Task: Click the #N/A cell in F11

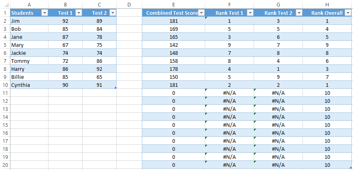Action: (230, 93)
